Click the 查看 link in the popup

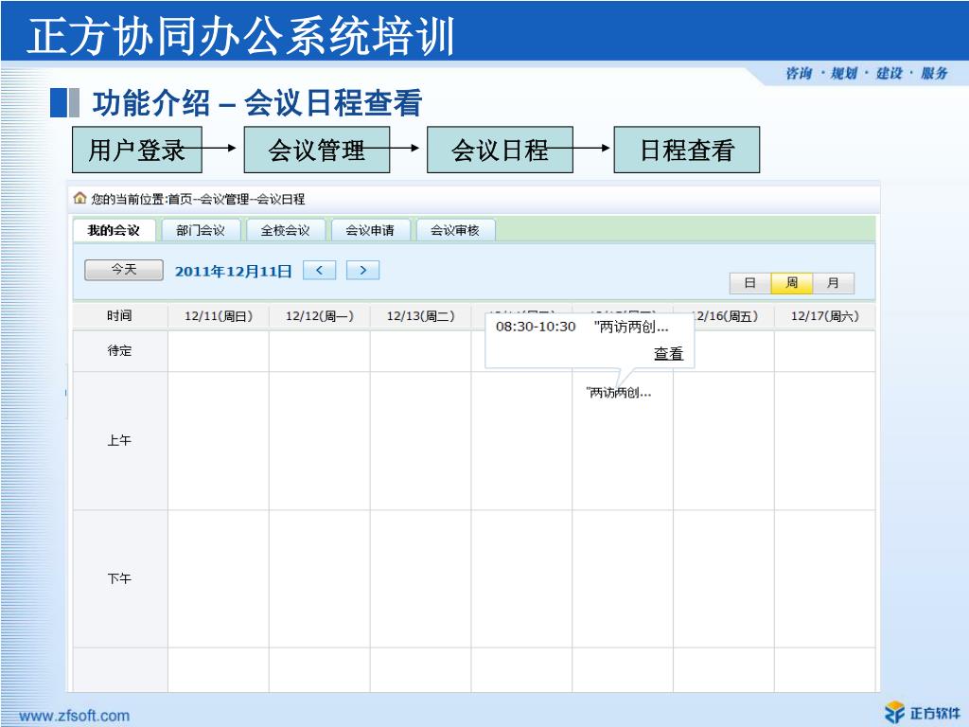pyautogui.click(x=668, y=354)
